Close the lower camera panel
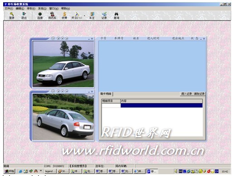The width and height of the screenshot is (233, 176). coord(92,91)
